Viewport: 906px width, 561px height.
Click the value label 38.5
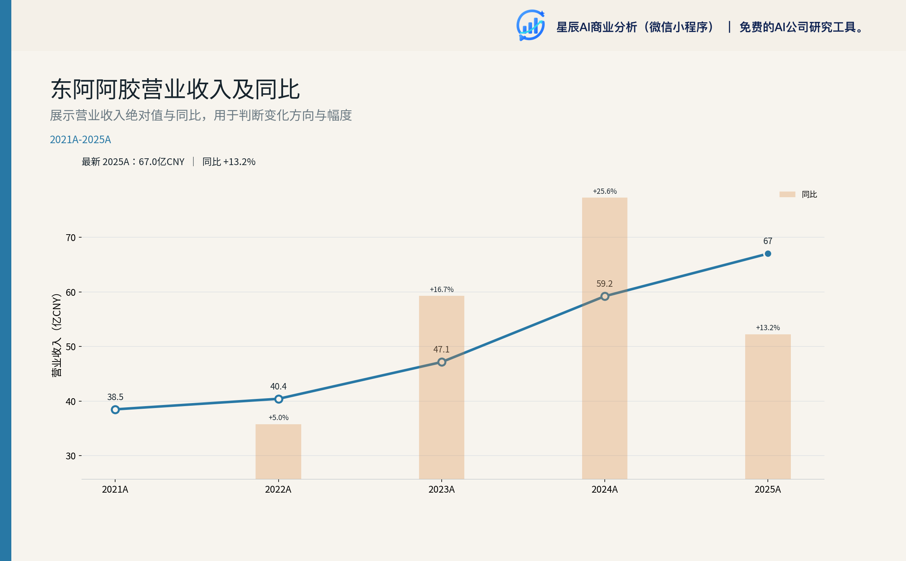[115, 397]
